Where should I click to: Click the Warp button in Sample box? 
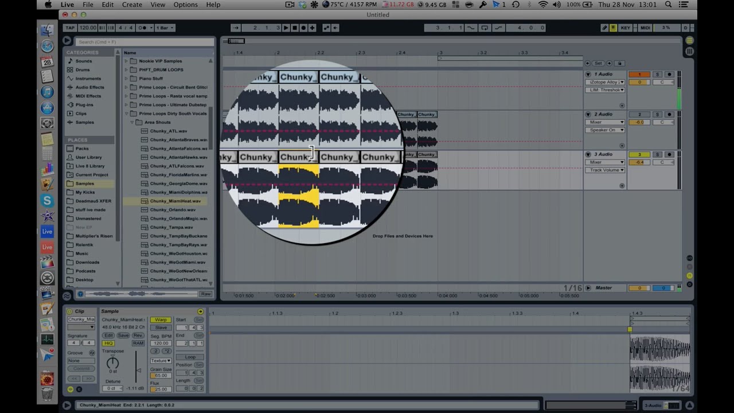click(161, 320)
